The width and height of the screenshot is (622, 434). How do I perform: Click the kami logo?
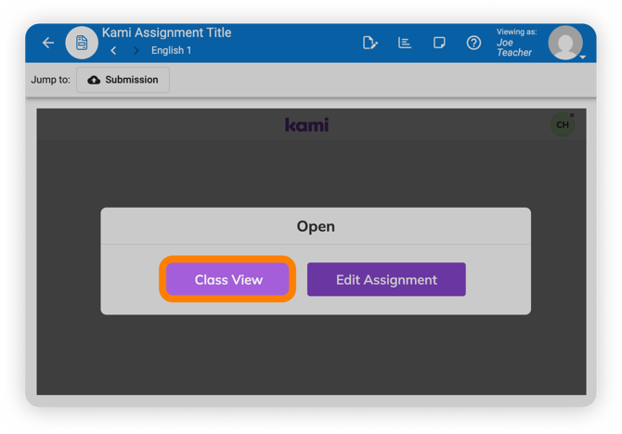point(306,124)
